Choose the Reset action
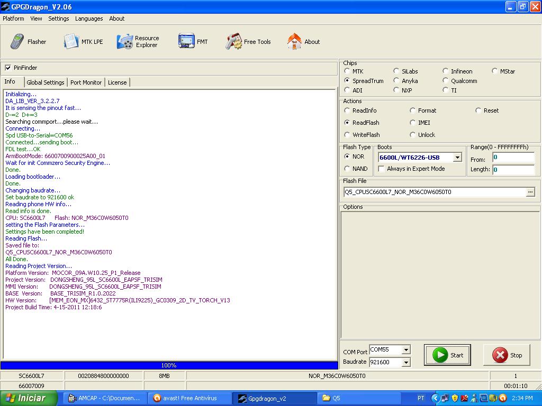 (x=478, y=110)
